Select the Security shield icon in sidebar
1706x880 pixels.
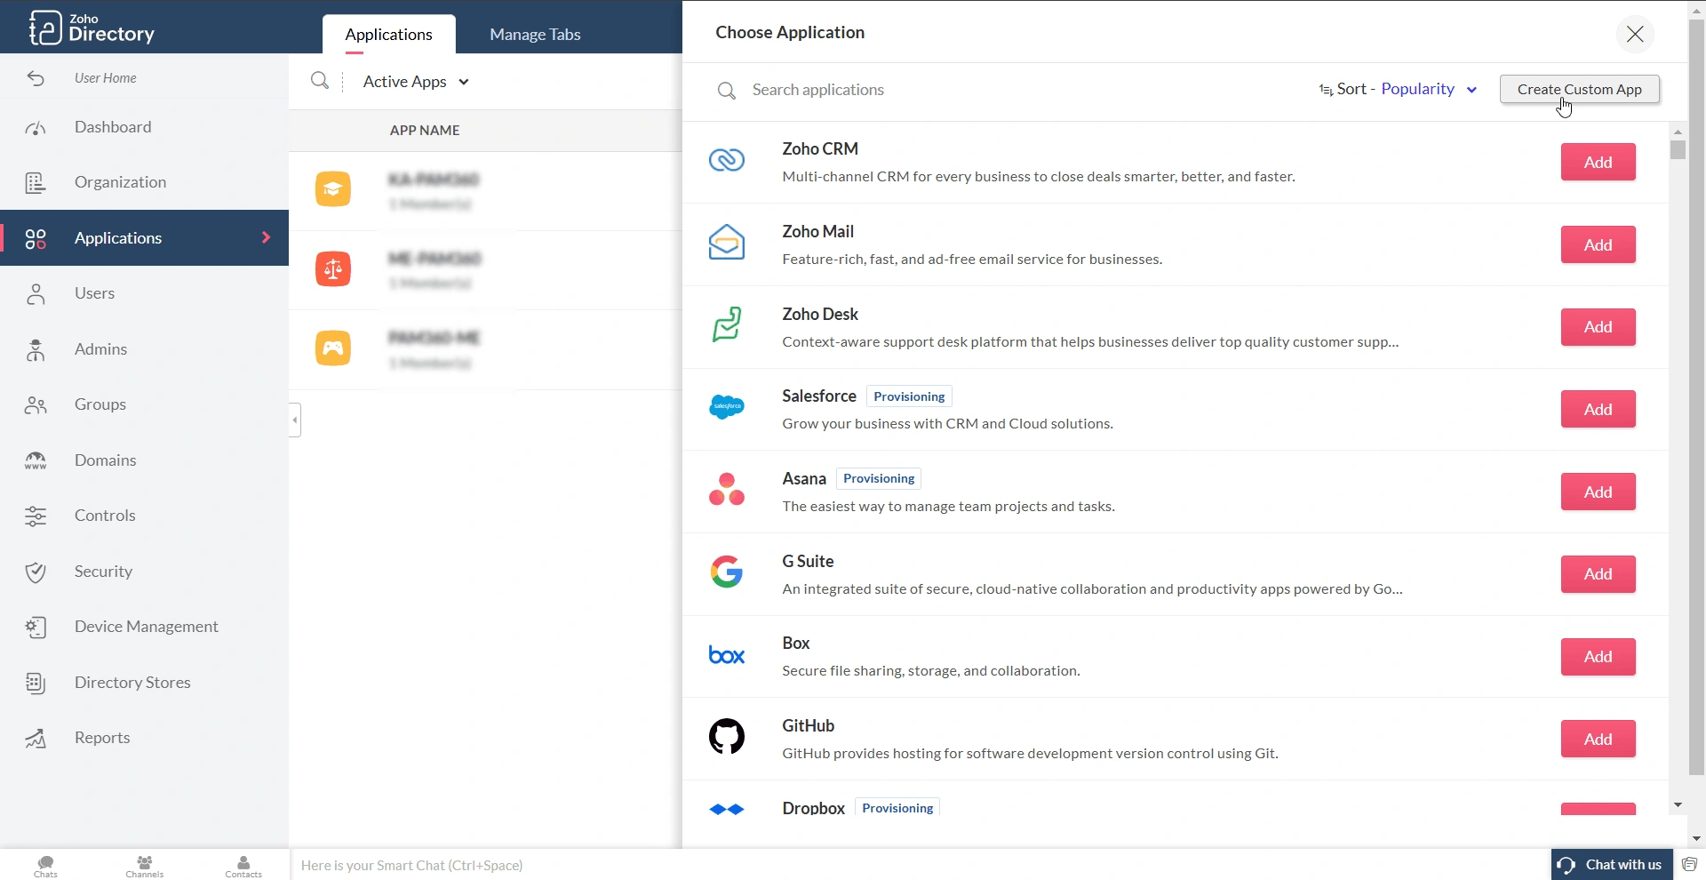[x=36, y=572]
